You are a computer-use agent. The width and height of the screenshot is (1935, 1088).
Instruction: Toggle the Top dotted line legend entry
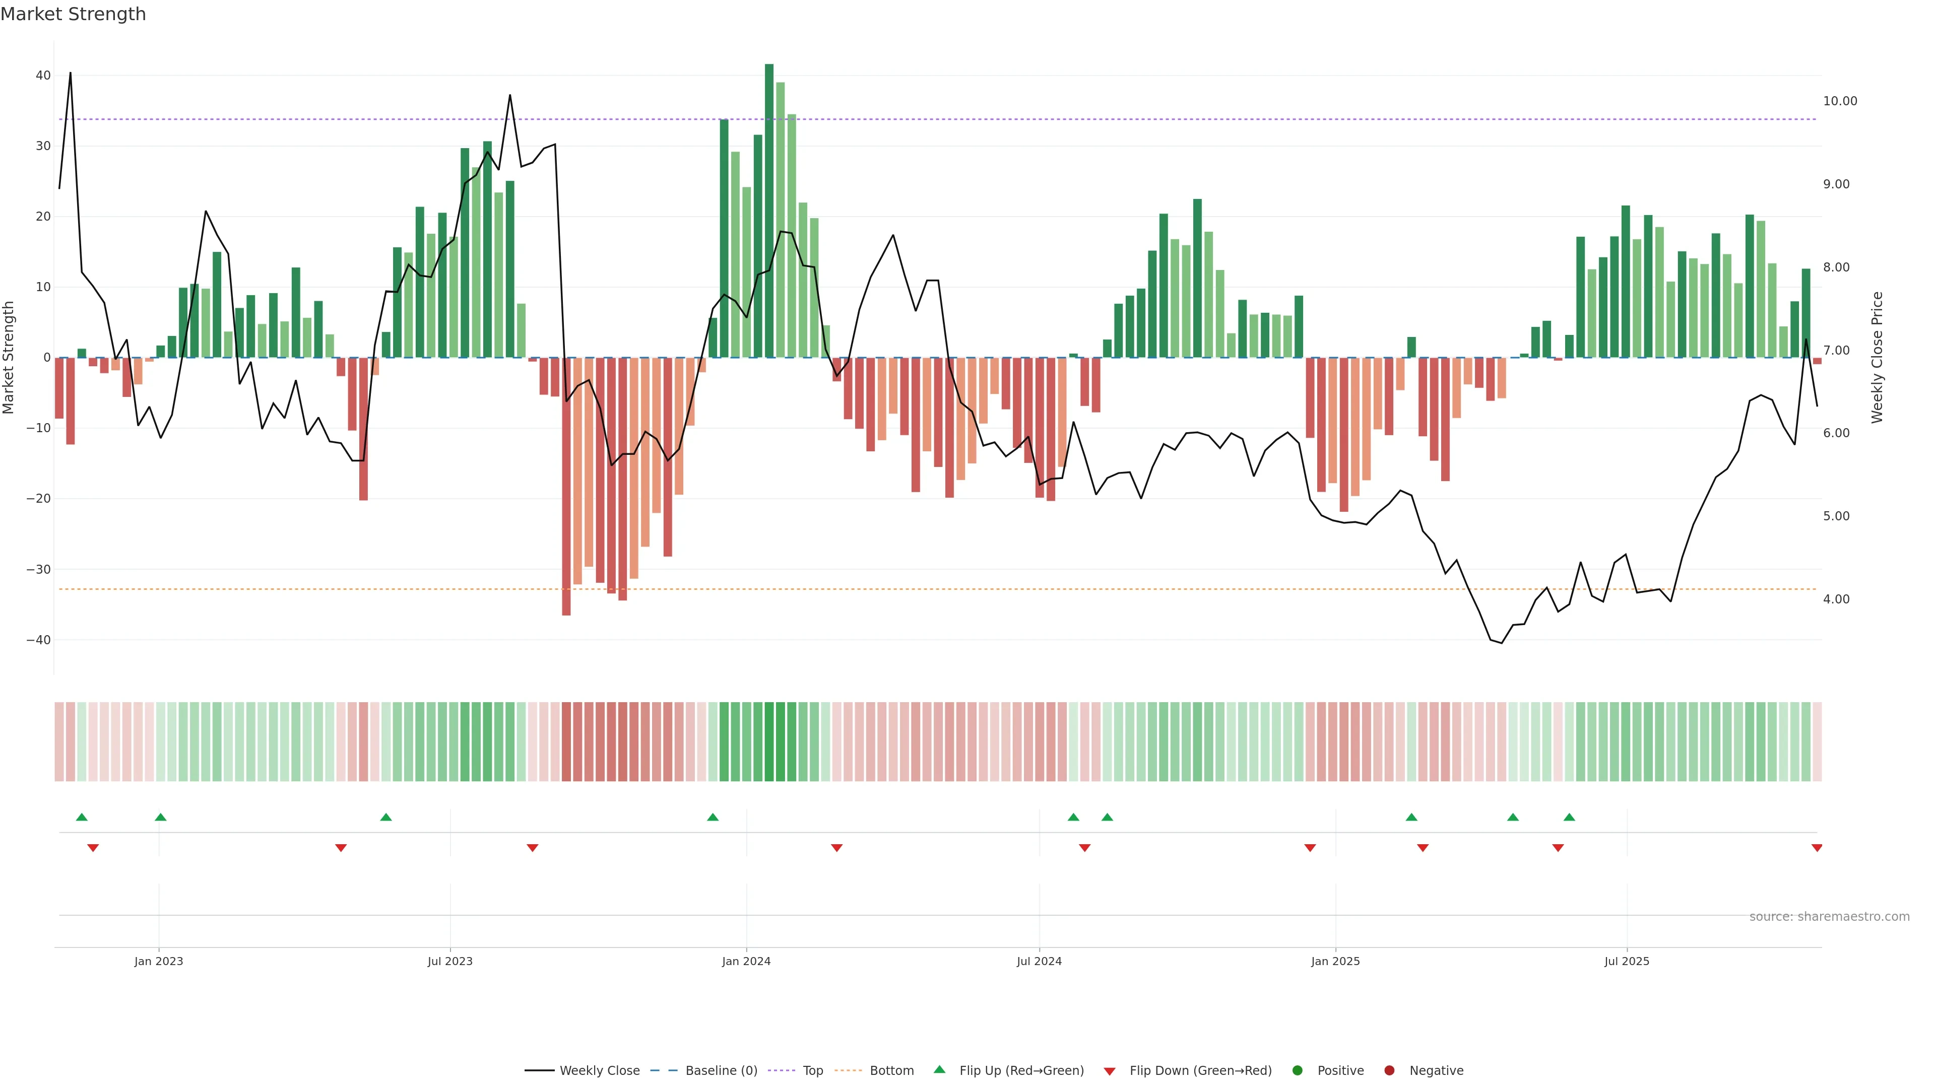812,1071
